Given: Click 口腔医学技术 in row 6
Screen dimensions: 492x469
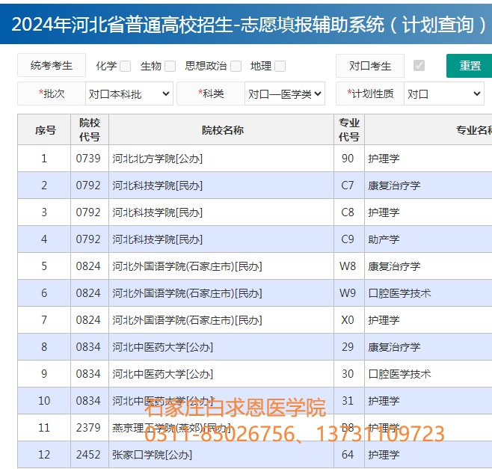Looking at the screenshot, I should (x=399, y=293).
